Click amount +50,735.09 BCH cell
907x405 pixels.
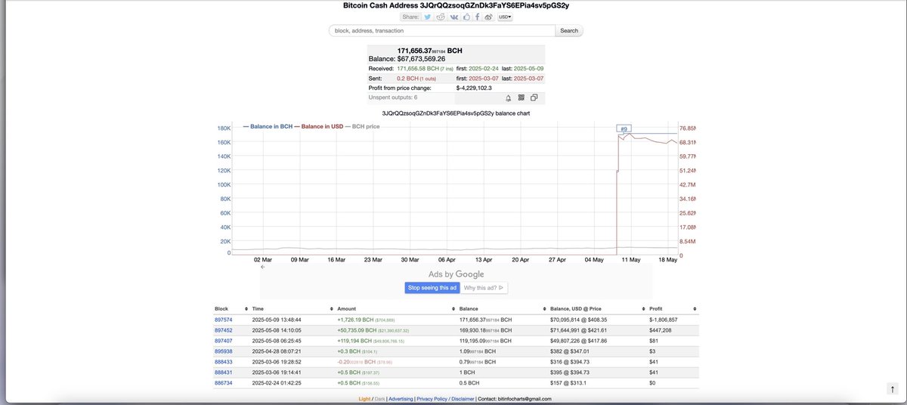(373, 330)
